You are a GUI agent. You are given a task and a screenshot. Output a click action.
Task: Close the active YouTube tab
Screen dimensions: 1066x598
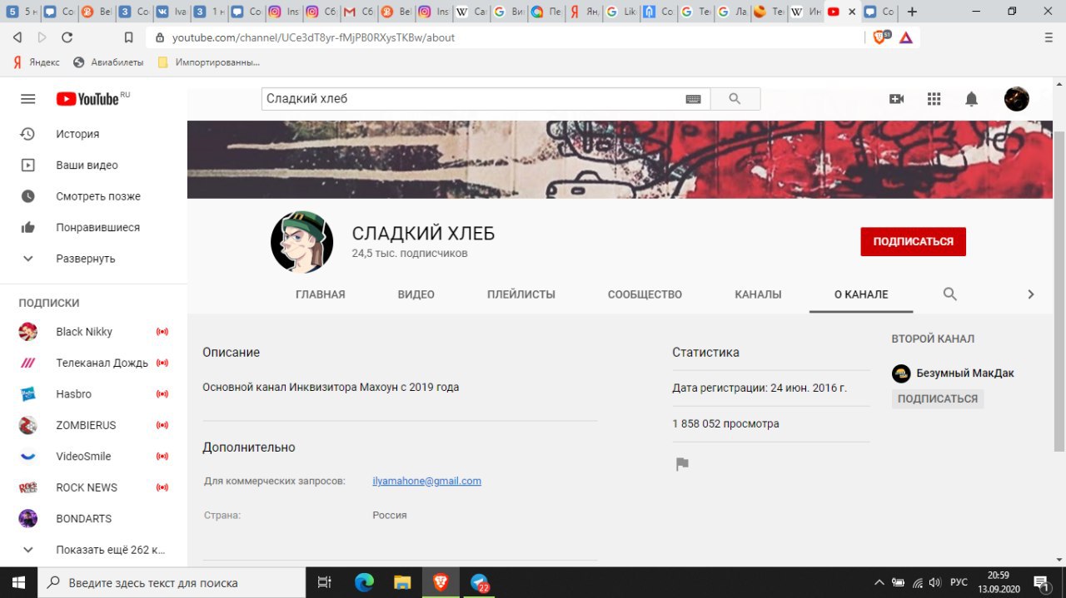pyautogui.click(x=850, y=12)
